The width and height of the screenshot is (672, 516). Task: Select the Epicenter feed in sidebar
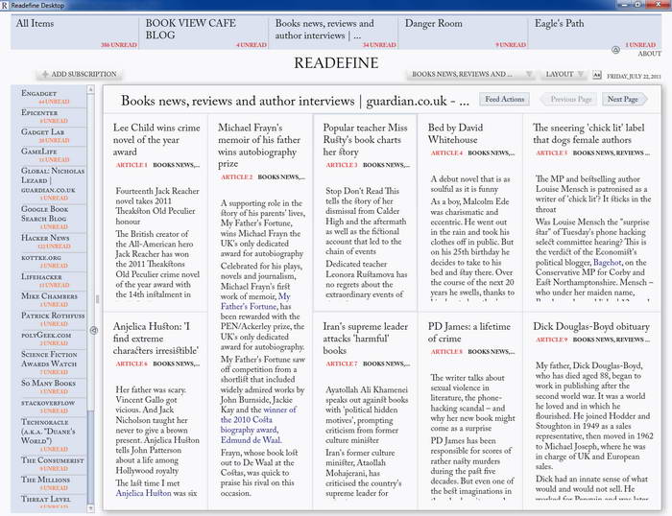[x=49, y=116]
